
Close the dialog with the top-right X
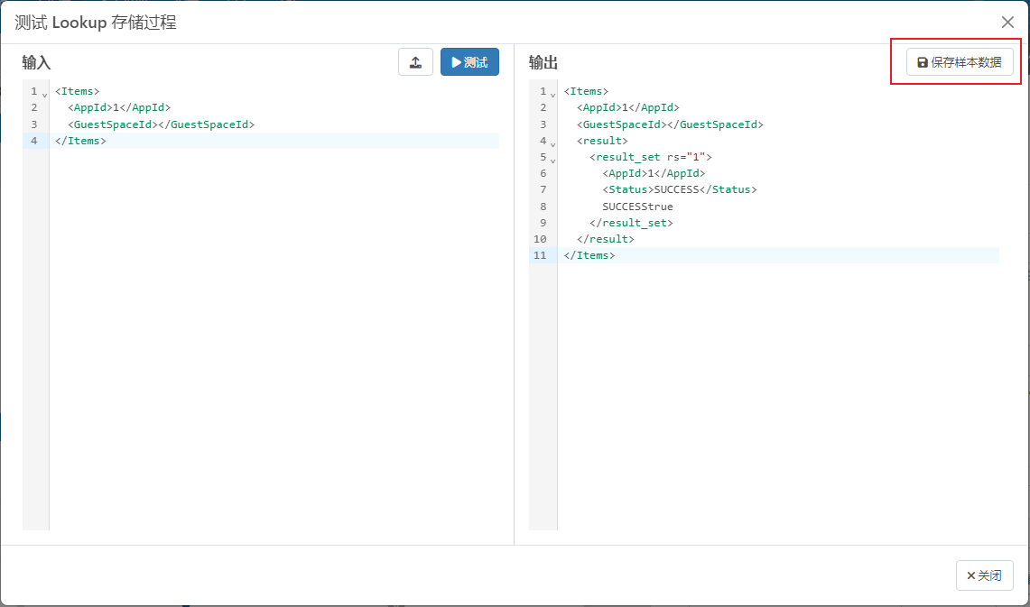pos(1007,23)
